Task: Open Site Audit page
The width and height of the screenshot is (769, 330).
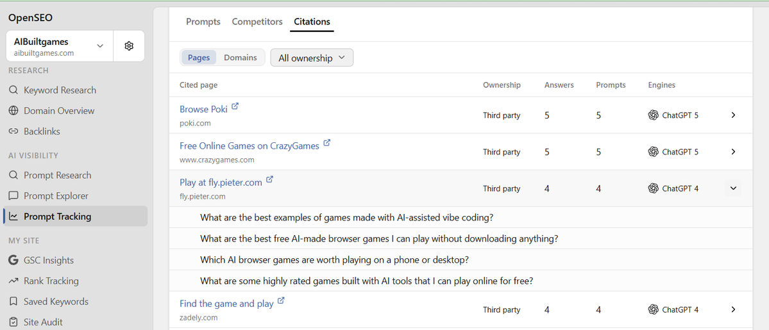Action: pos(76,322)
